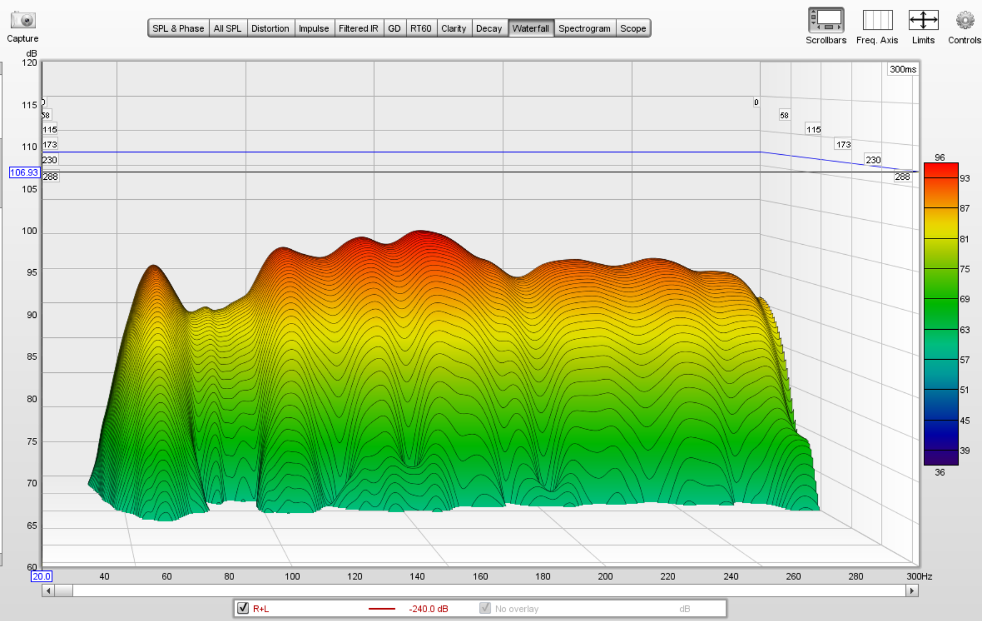Click the horizontal scrollbar thumb

[64, 590]
